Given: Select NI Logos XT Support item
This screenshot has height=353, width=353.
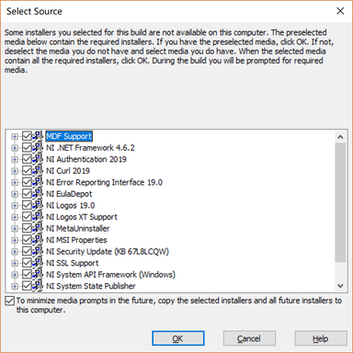Looking at the screenshot, I should [82, 217].
